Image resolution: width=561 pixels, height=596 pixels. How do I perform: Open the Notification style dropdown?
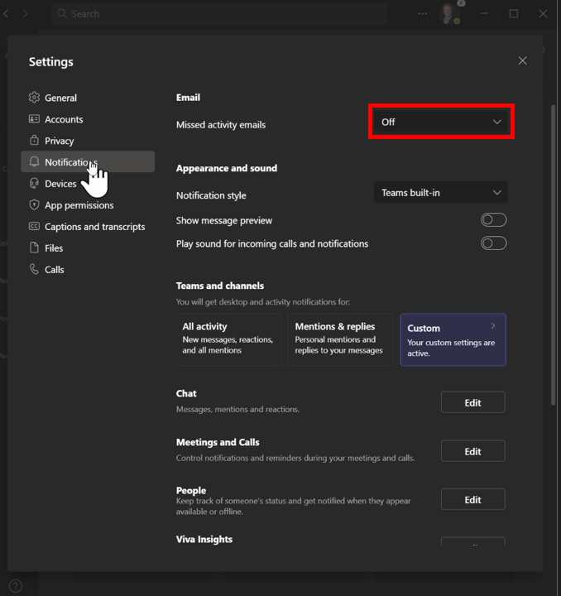coord(441,193)
